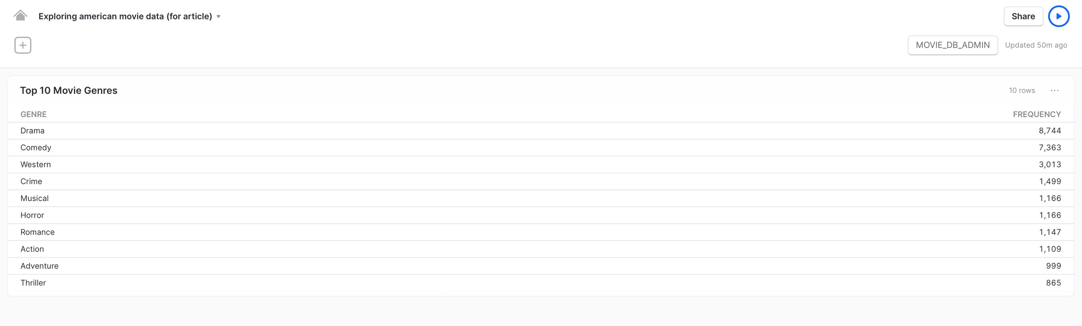Screen dimensions: 1082x326
Task: Expand the notebook title dropdown arrow
Action: coord(219,16)
